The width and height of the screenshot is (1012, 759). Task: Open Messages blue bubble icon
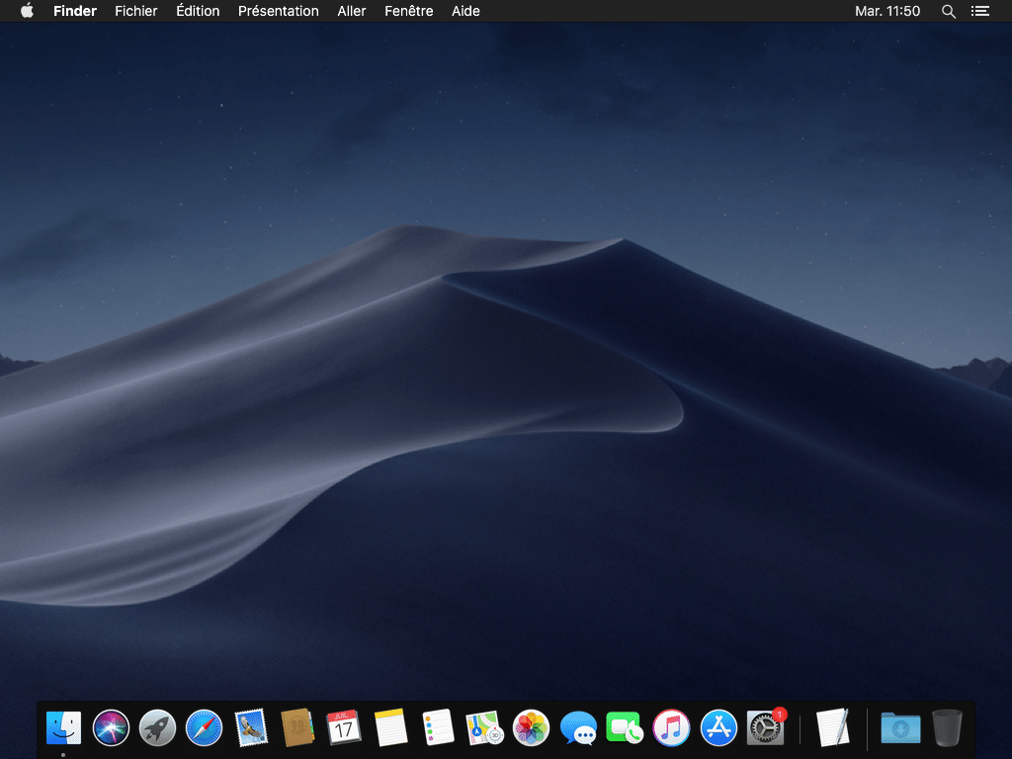pos(578,728)
